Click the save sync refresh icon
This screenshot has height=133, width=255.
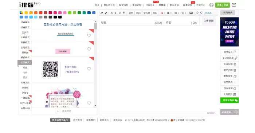[235, 89]
